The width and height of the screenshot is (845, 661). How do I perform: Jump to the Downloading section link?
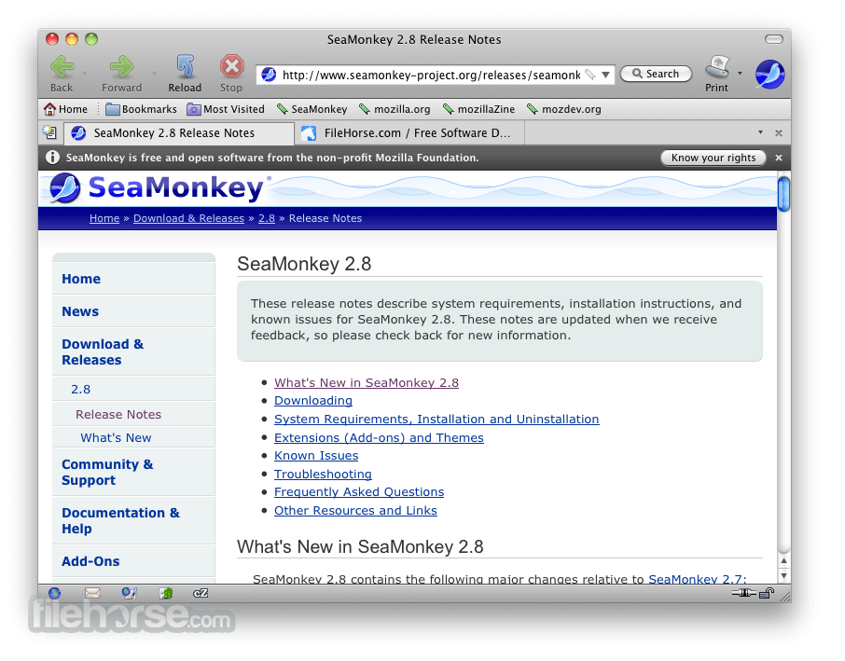click(x=313, y=401)
